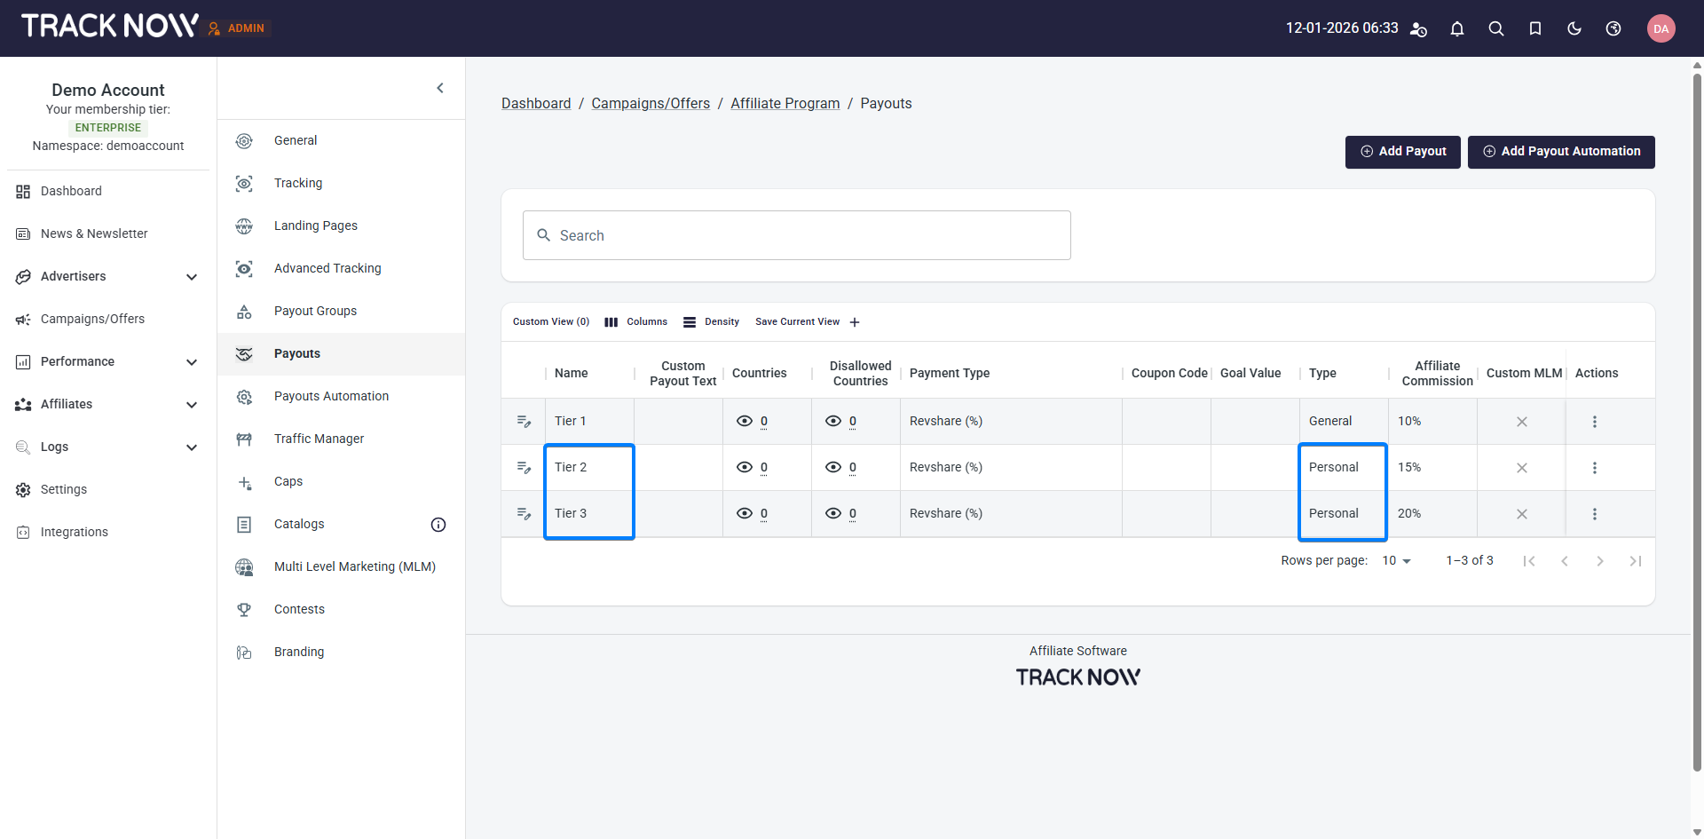Open Payout Groups menu item
Screen dimensions: 1704x839
tap(315, 311)
